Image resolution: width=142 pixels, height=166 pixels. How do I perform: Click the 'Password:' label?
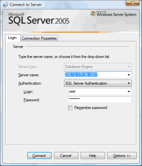pos(32,100)
